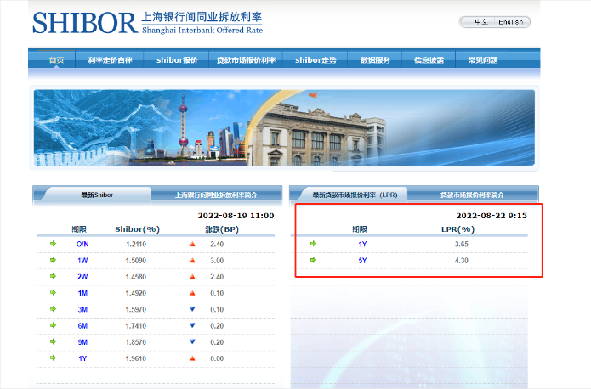
Task: Click green arrow icon in 1W row
Action: tap(53, 260)
